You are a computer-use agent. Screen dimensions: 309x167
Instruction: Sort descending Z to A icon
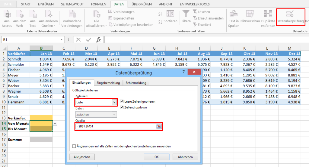160,22
